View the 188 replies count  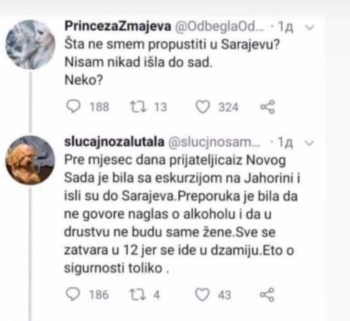pyautogui.click(x=99, y=107)
